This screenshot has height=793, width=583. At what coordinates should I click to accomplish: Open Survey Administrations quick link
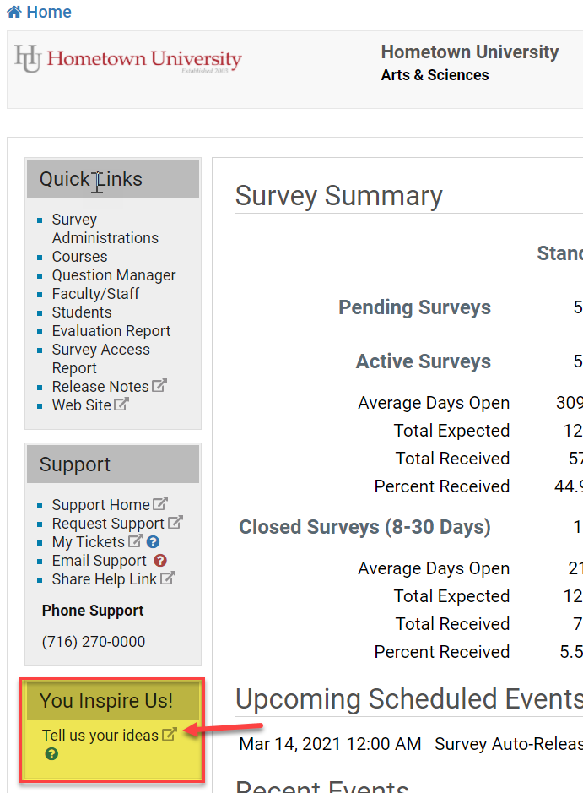click(105, 229)
